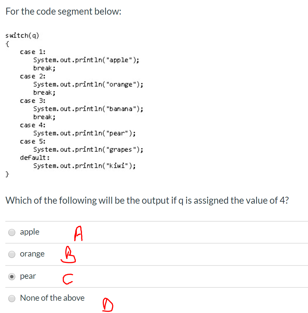Click the answer label 'pear'
The height and width of the screenshot is (313, 308).
coord(28,276)
